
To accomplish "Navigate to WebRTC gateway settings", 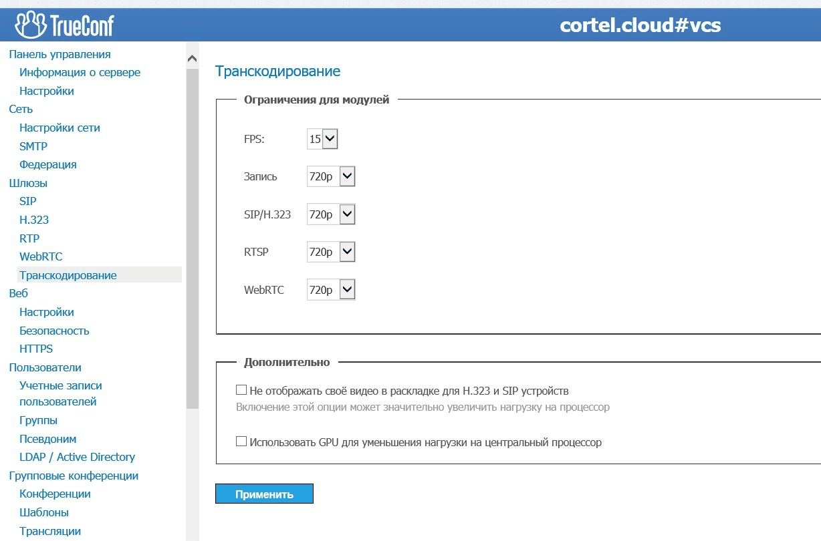I will (41, 256).
